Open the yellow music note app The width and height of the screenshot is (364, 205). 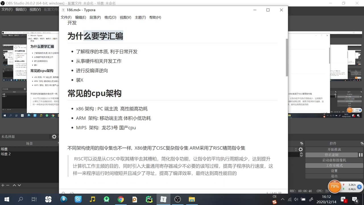pyautogui.click(x=92, y=199)
